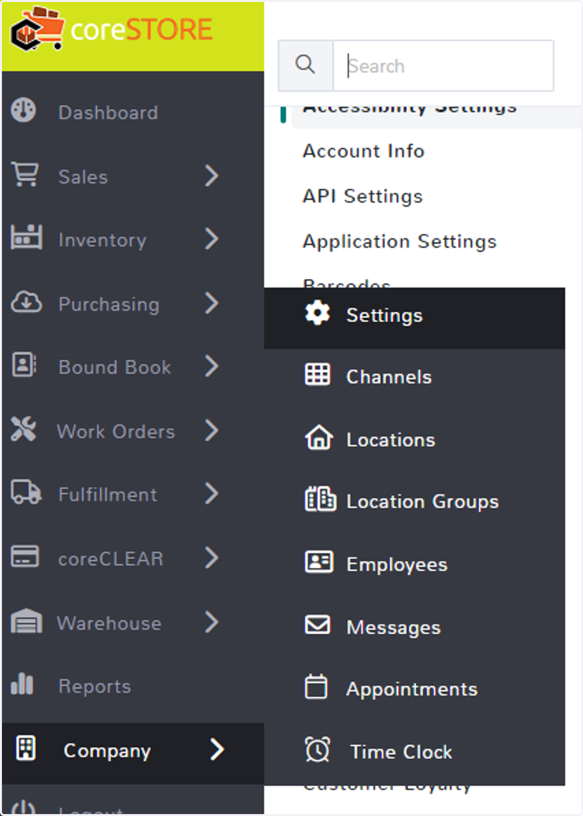
Task: Click the Channels grid icon
Action: point(317,374)
